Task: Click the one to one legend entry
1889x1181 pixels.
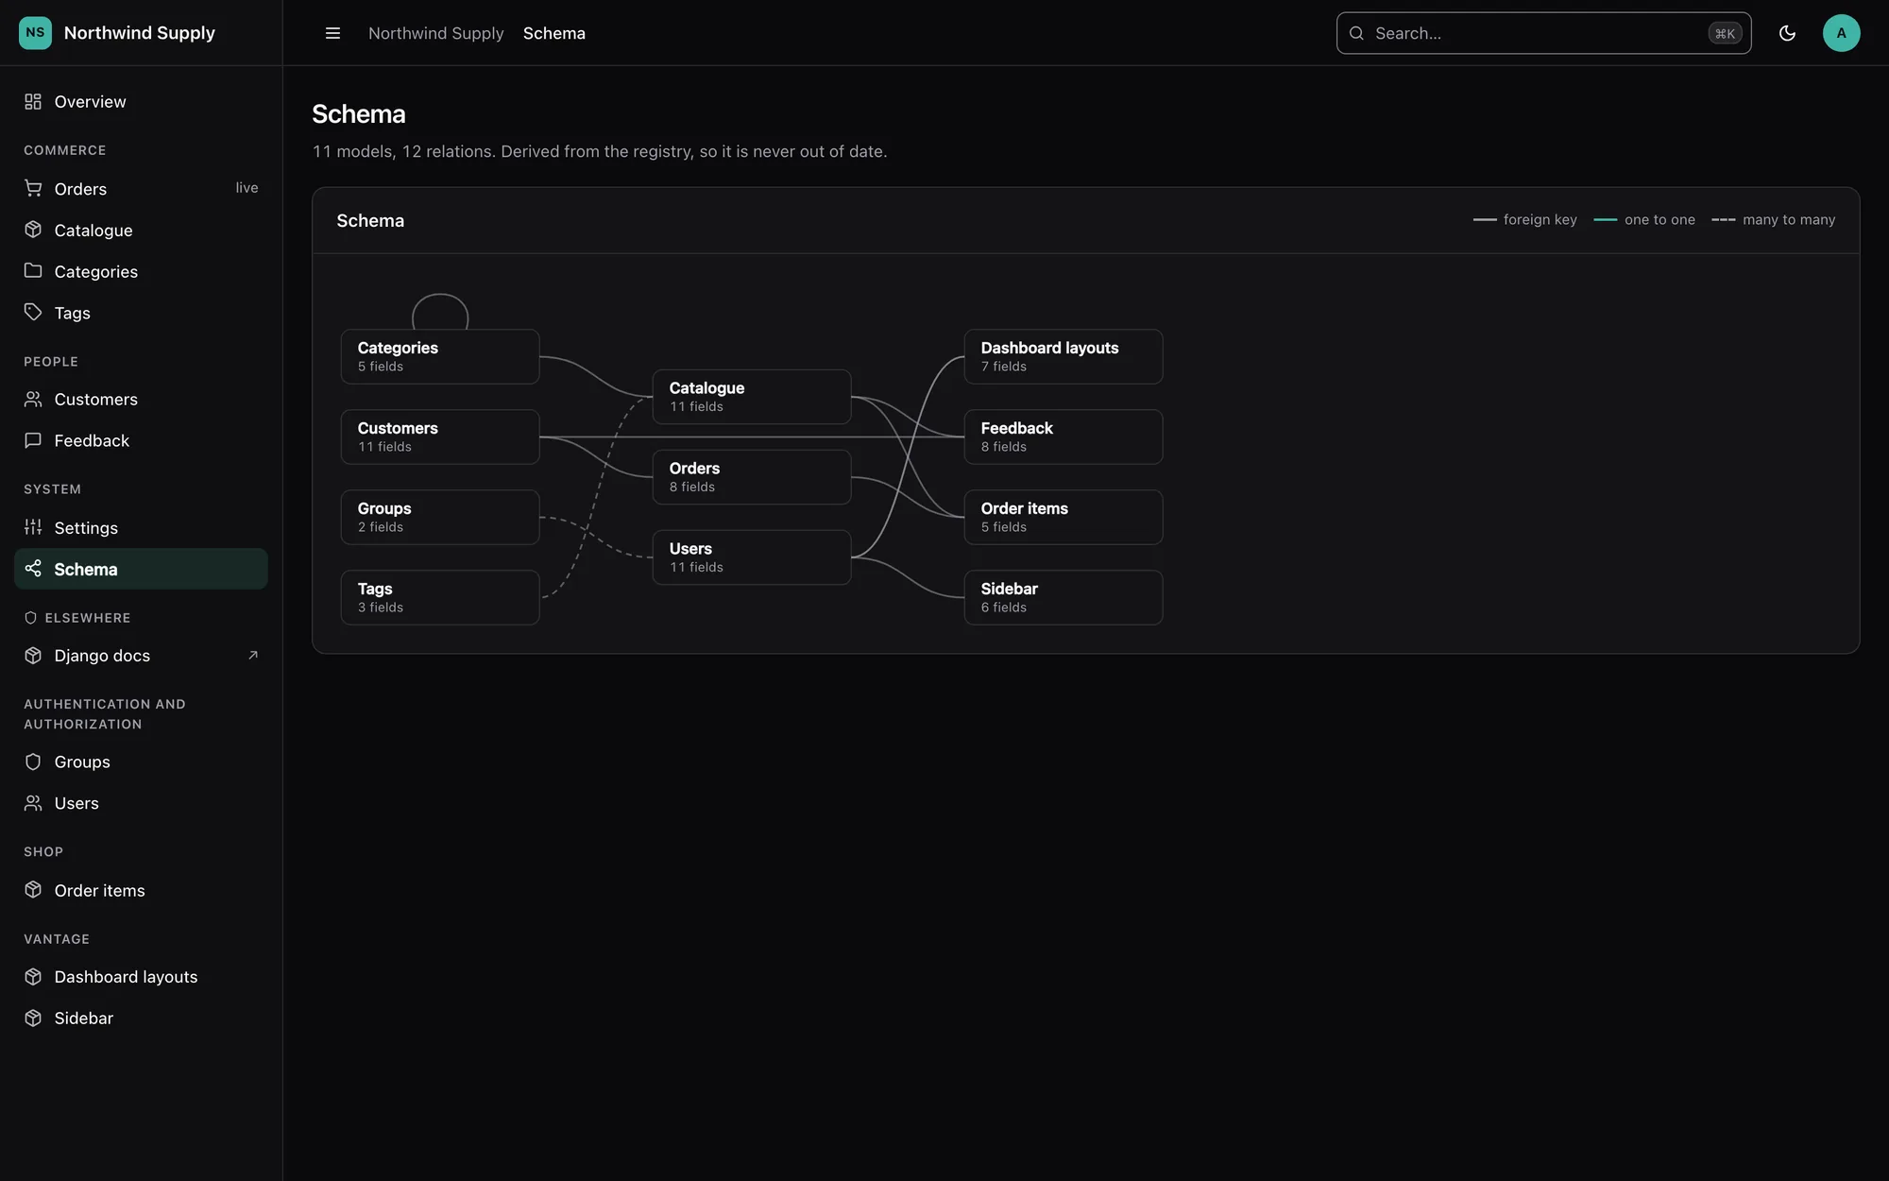Action: 1644,219
